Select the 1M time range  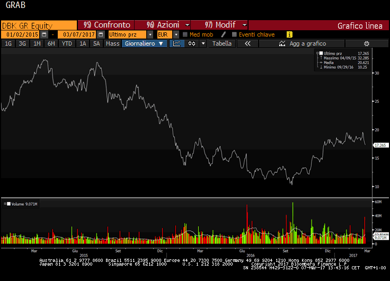37,43
